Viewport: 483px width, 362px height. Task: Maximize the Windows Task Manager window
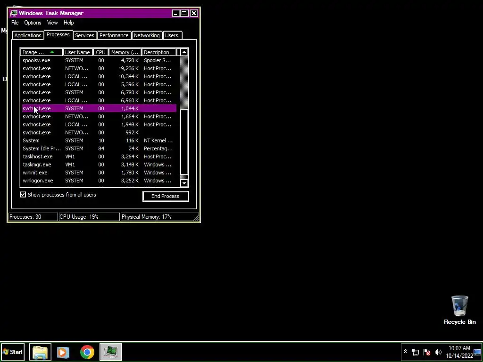(x=184, y=13)
